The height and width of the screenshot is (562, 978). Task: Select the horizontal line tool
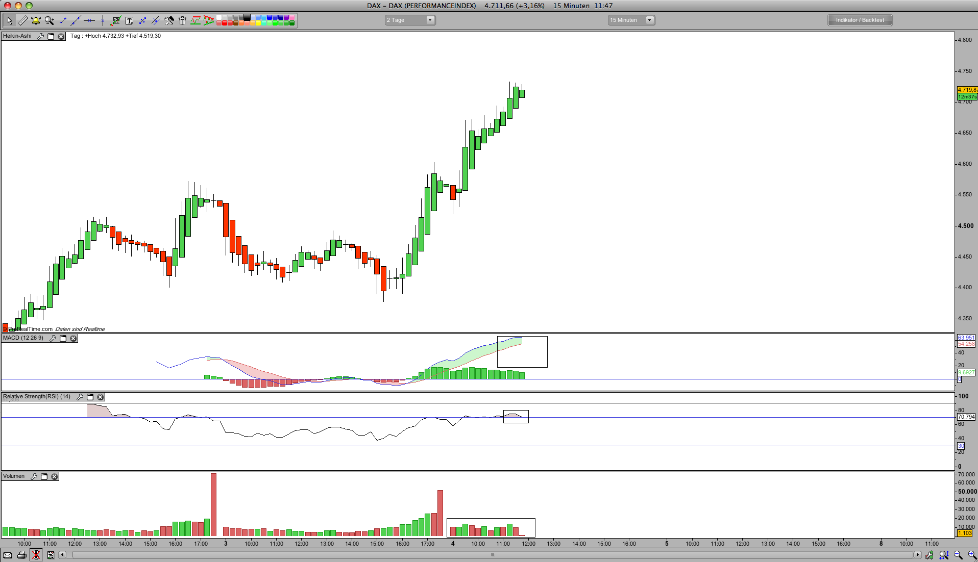click(x=89, y=20)
